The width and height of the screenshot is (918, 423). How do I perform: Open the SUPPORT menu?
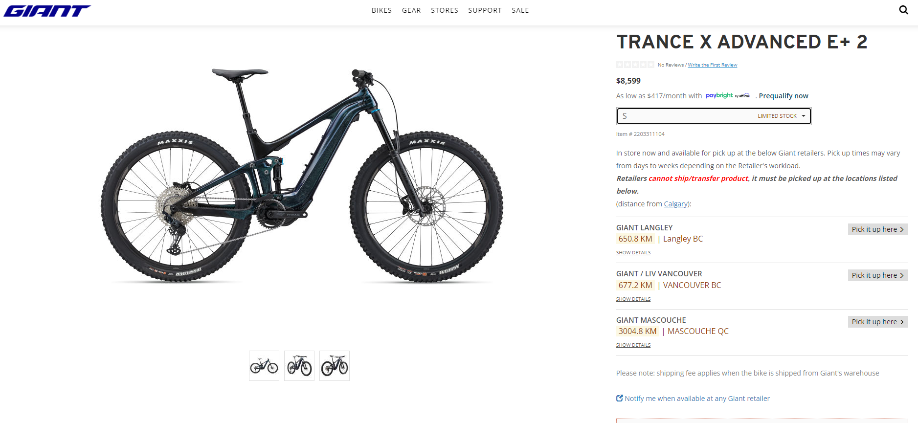(x=485, y=10)
